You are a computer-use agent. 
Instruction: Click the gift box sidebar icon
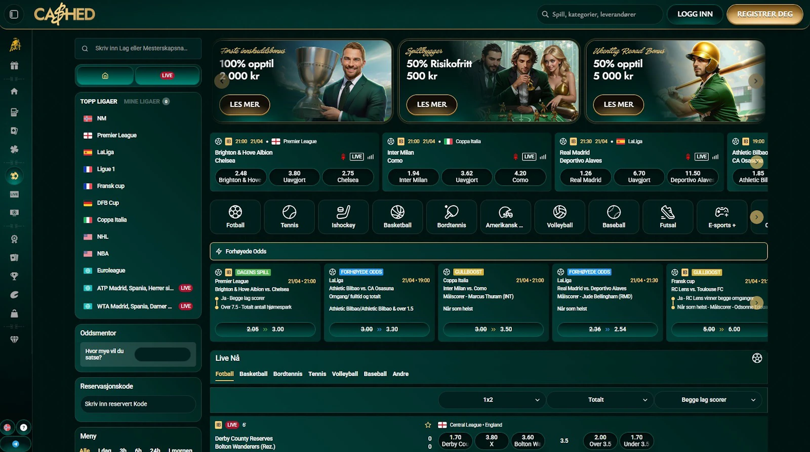(x=14, y=65)
